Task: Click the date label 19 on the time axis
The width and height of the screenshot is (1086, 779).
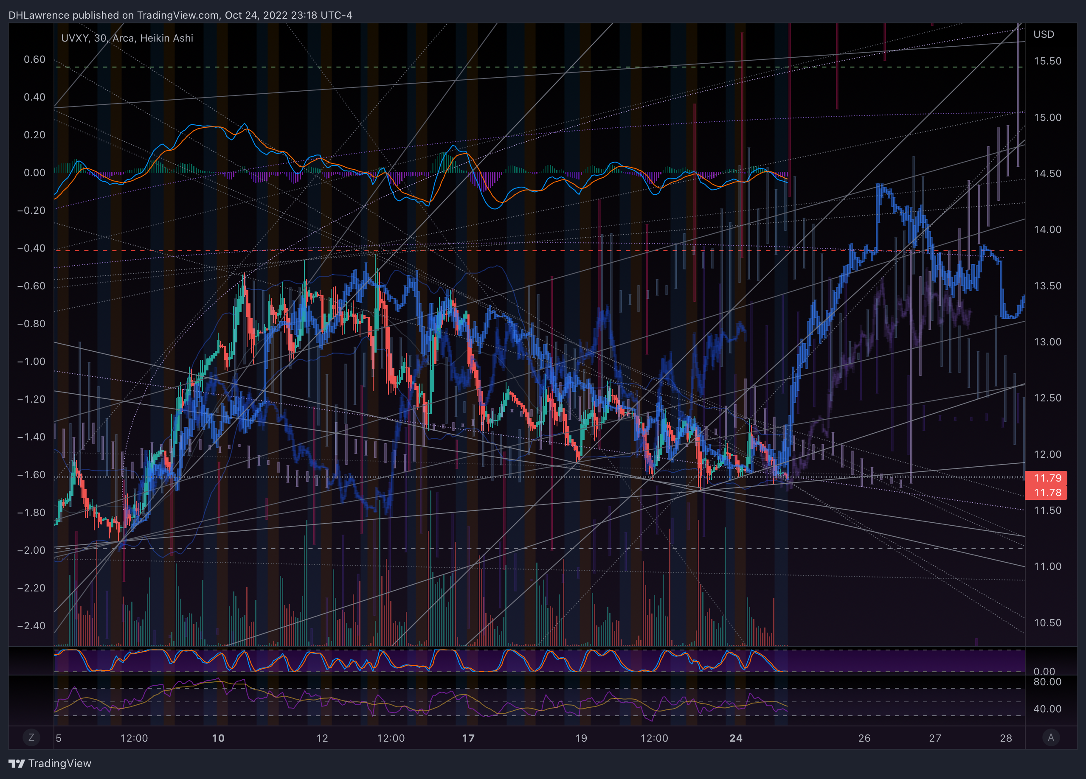Action: point(581,738)
